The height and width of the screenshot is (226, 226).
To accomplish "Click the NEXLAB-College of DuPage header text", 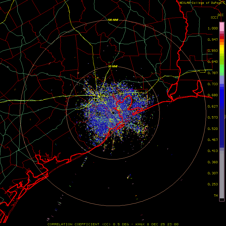I will [200, 3].
